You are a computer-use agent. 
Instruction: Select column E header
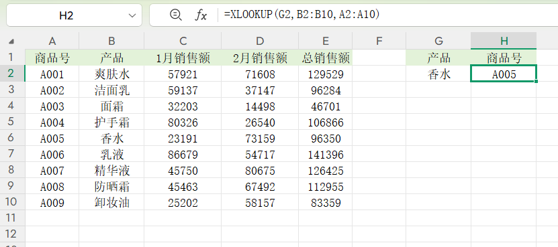(x=325, y=42)
